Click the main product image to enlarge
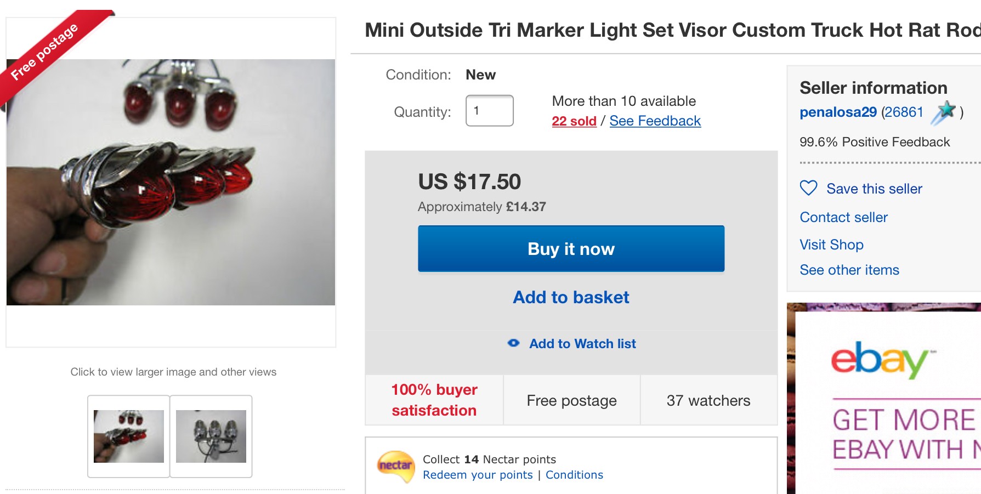Image resolution: width=981 pixels, height=494 pixels. [x=171, y=182]
